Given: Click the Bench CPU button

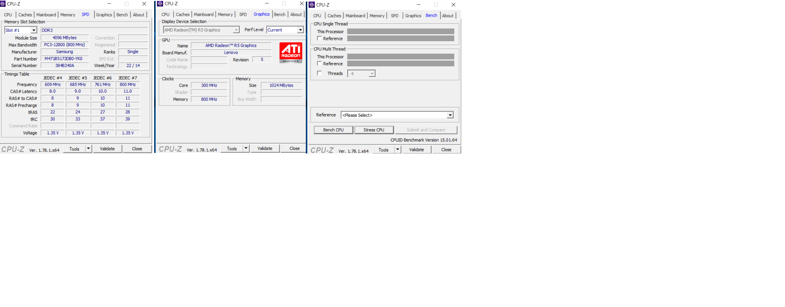Looking at the screenshot, I should (333, 130).
